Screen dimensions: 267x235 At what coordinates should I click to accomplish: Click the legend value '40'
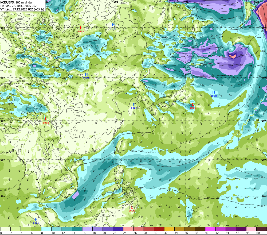[207, 233]
